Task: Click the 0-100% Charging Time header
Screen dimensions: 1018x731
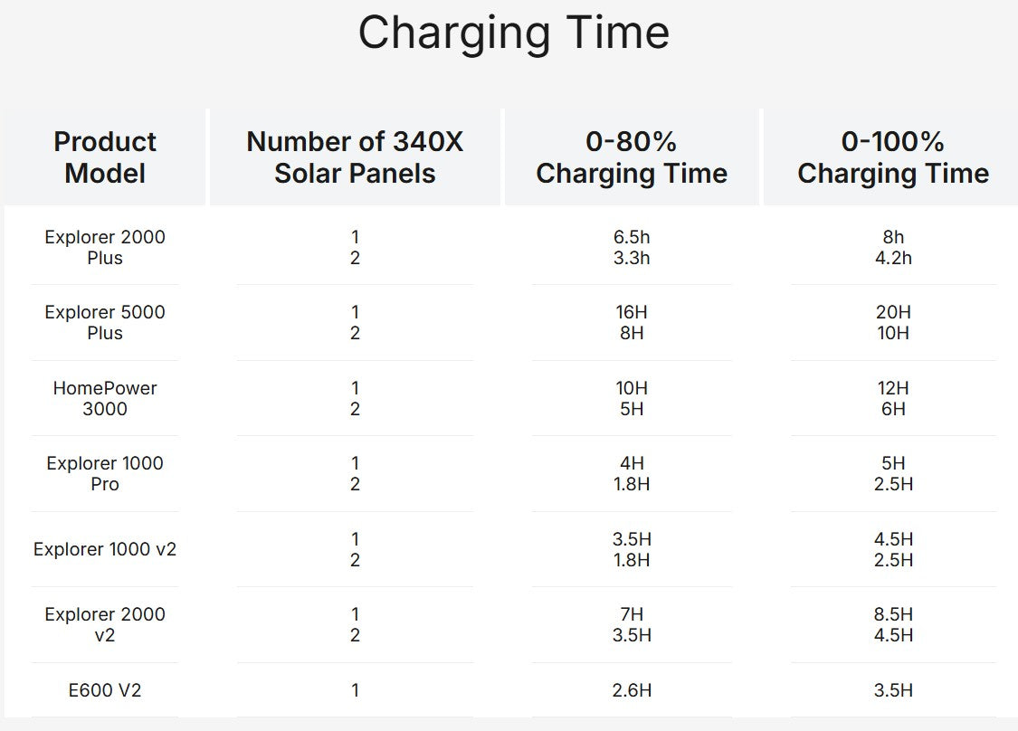Action: click(893, 157)
